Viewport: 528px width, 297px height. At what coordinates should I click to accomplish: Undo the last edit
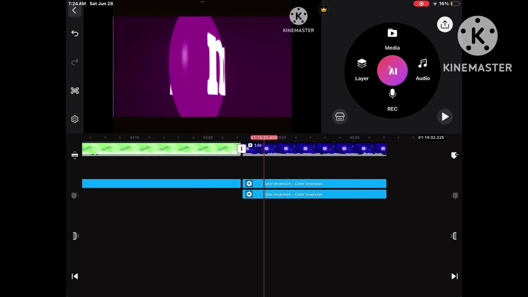pyautogui.click(x=75, y=33)
